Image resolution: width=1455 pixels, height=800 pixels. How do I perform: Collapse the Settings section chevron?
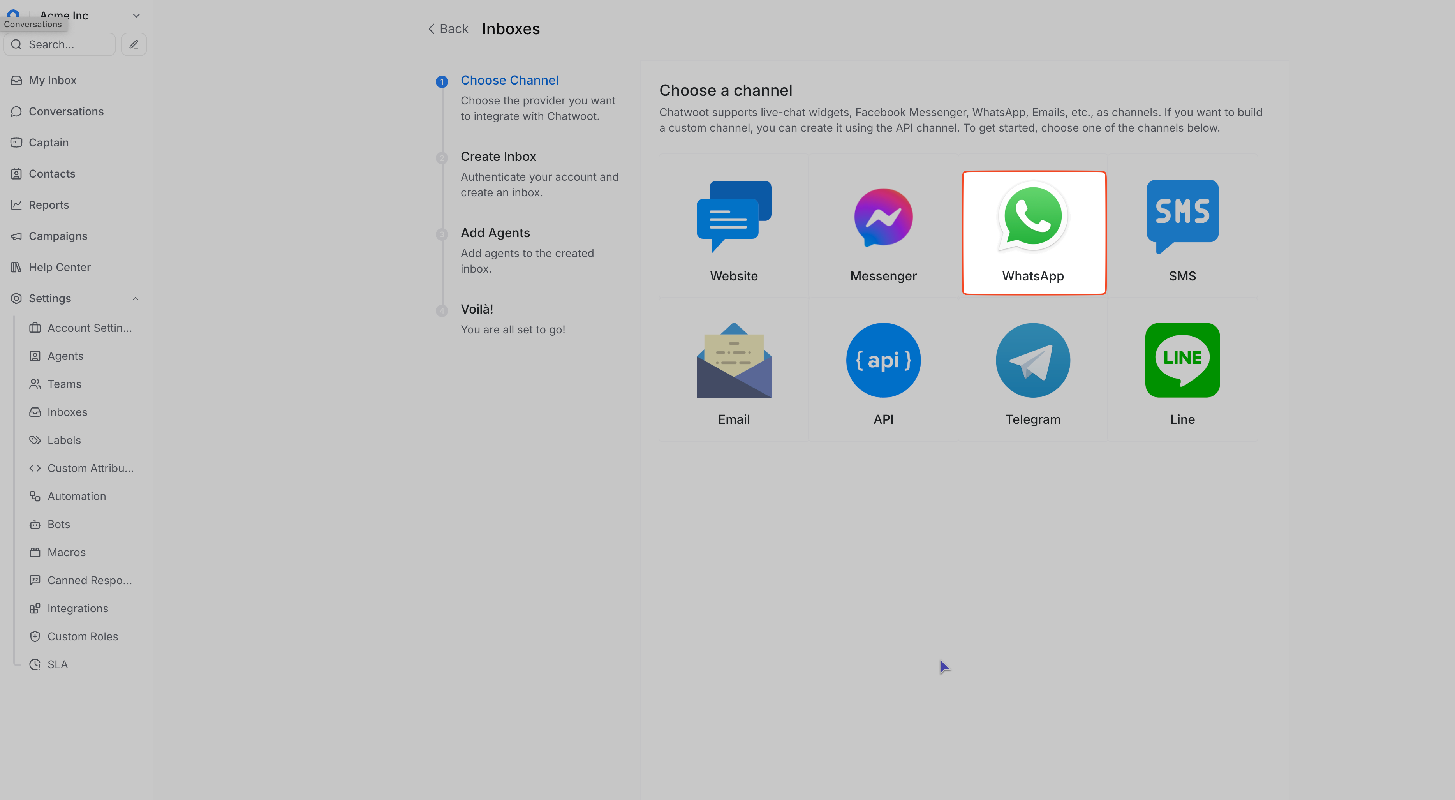click(135, 298)
